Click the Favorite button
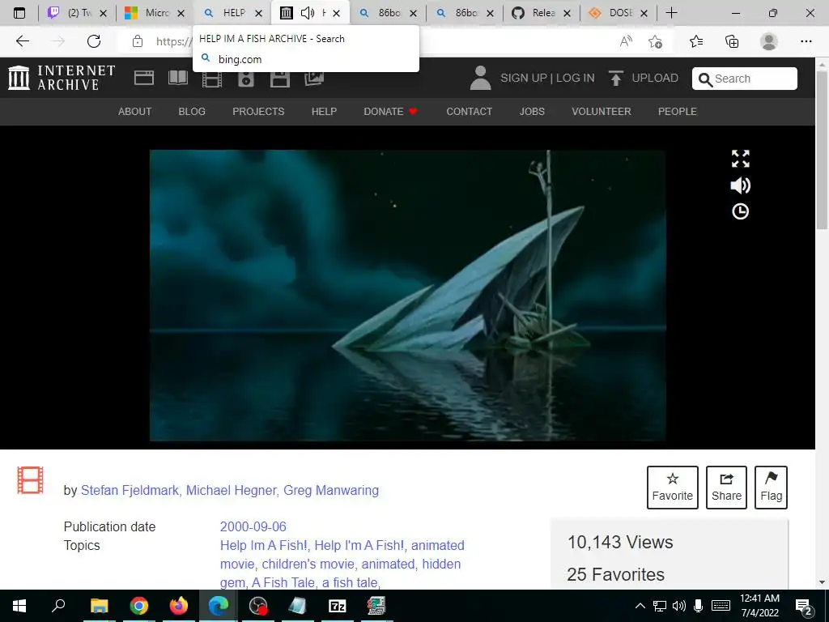 click(x=673, y=488)
